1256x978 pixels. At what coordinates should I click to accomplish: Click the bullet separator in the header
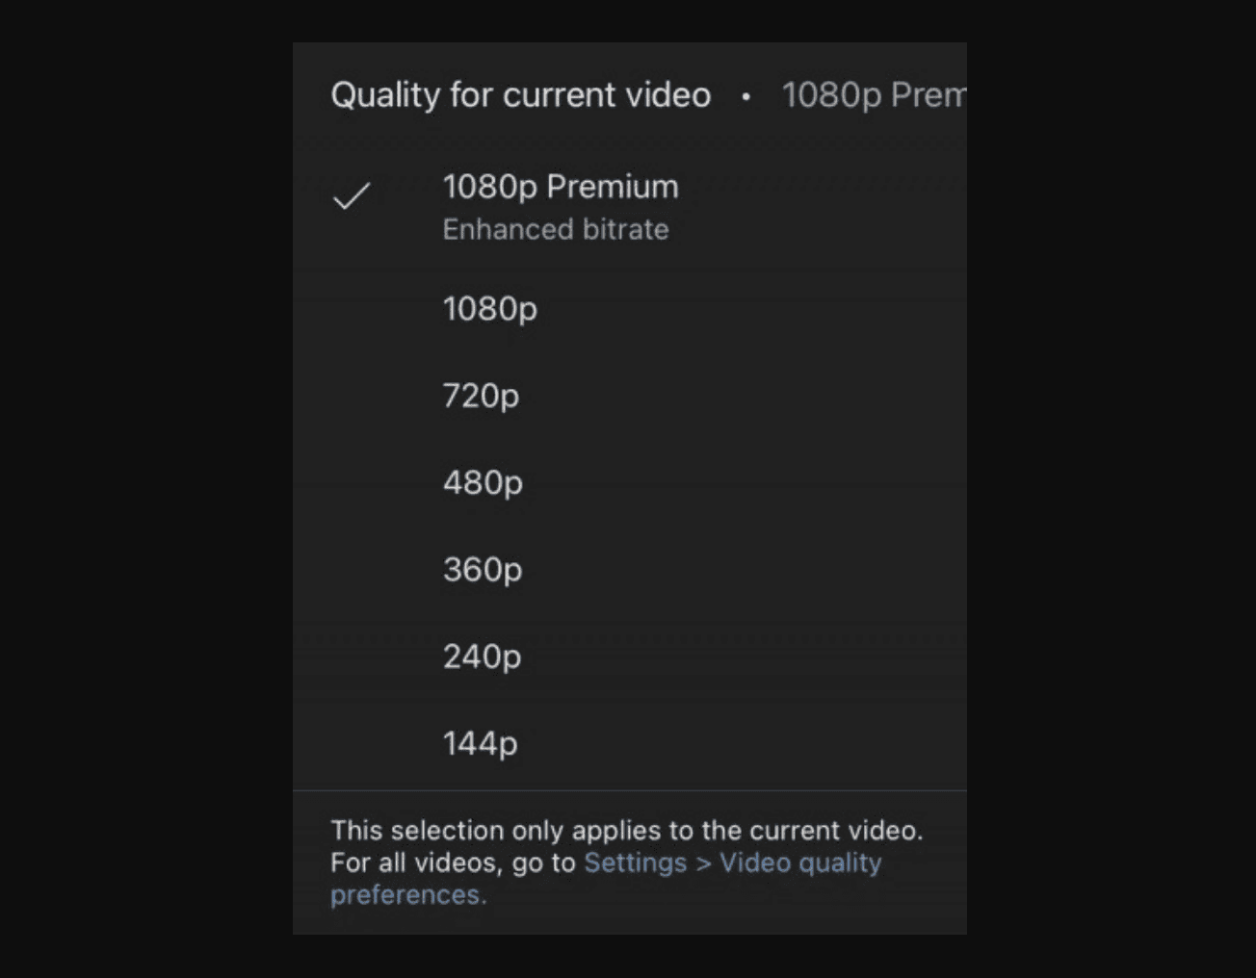tap(746, 96)
